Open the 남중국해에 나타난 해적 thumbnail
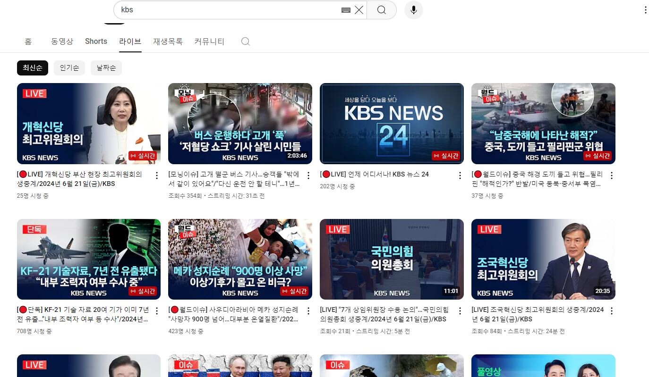 [x=543, y=124]
